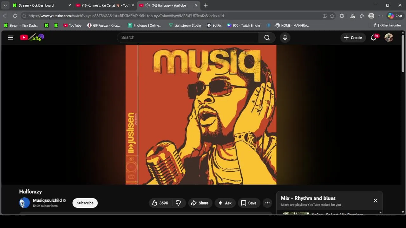Viewport: 406px width, 228px height.
Task: Like the Halfcrazy video
Action: (x=160, y=203)
